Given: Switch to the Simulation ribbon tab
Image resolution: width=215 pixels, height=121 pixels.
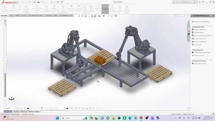Looking at the screenshot, I should click(49, 16).
